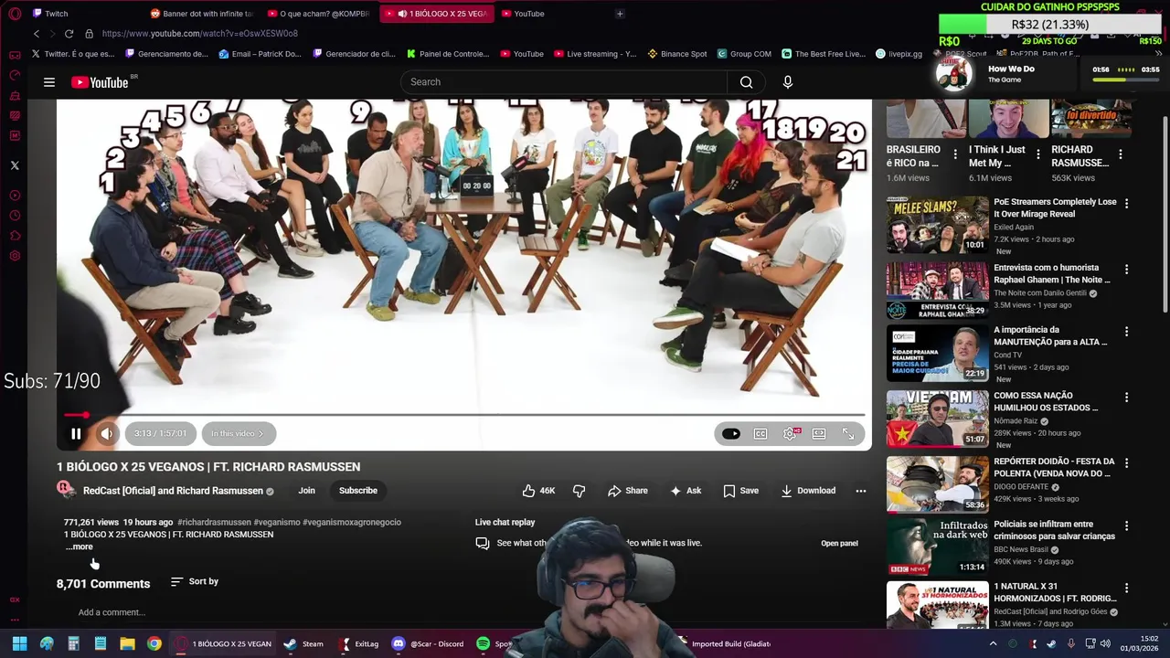
Task: Switch to O que acham? @KOMPBR tab
Action: tap(320, 14)
